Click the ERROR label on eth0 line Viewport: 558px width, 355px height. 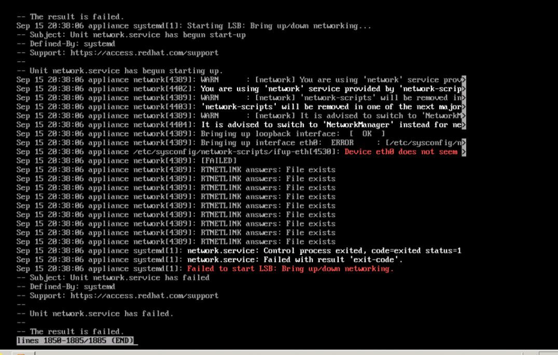(342, 143)
